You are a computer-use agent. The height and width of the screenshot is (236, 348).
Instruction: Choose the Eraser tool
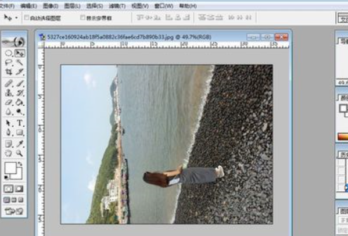[x=9, y=102]
